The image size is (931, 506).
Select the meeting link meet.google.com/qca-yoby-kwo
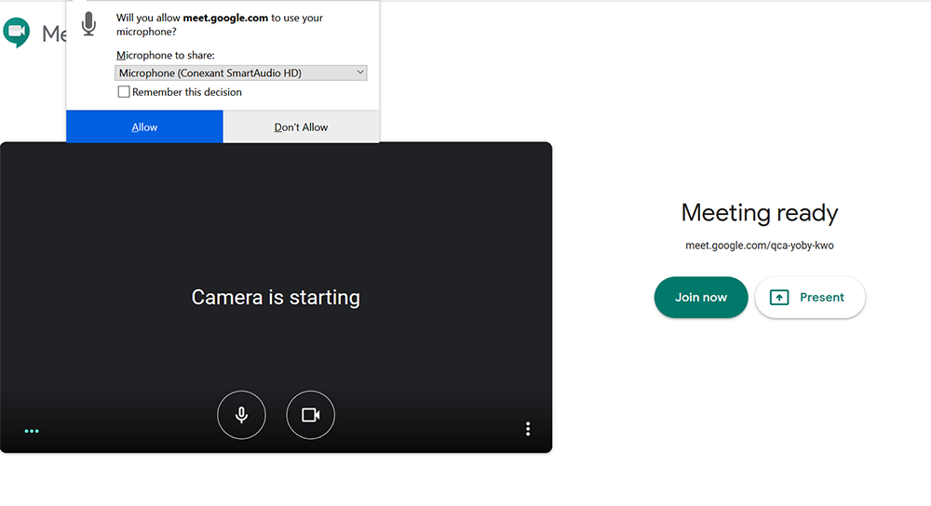(x=760, y=246)
